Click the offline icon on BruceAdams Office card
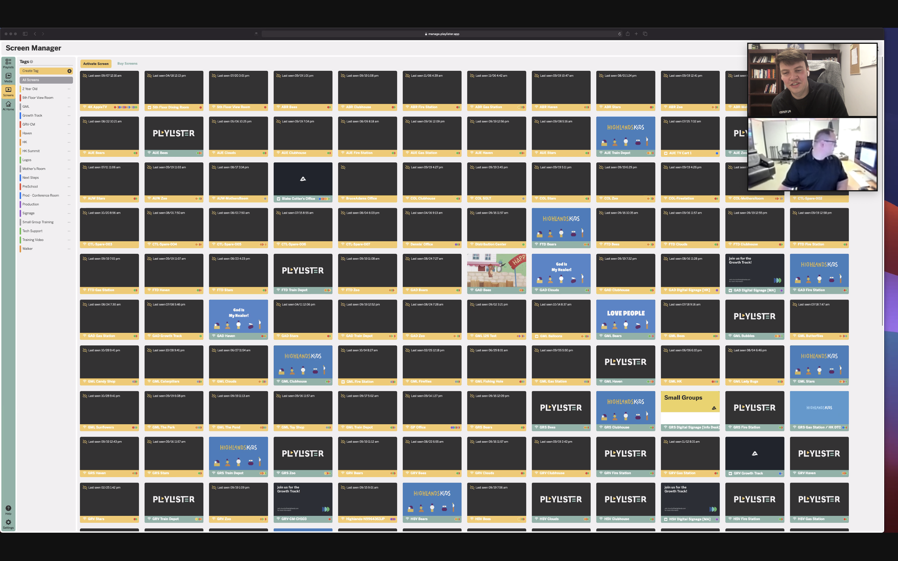This screenshot has height=561, width=898. pyautogui.click(x=343, y=167)
